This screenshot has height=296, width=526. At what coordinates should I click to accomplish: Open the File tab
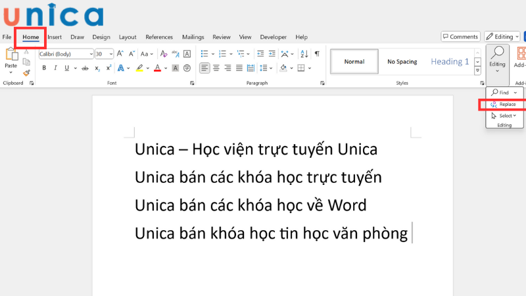coord(7,37)
